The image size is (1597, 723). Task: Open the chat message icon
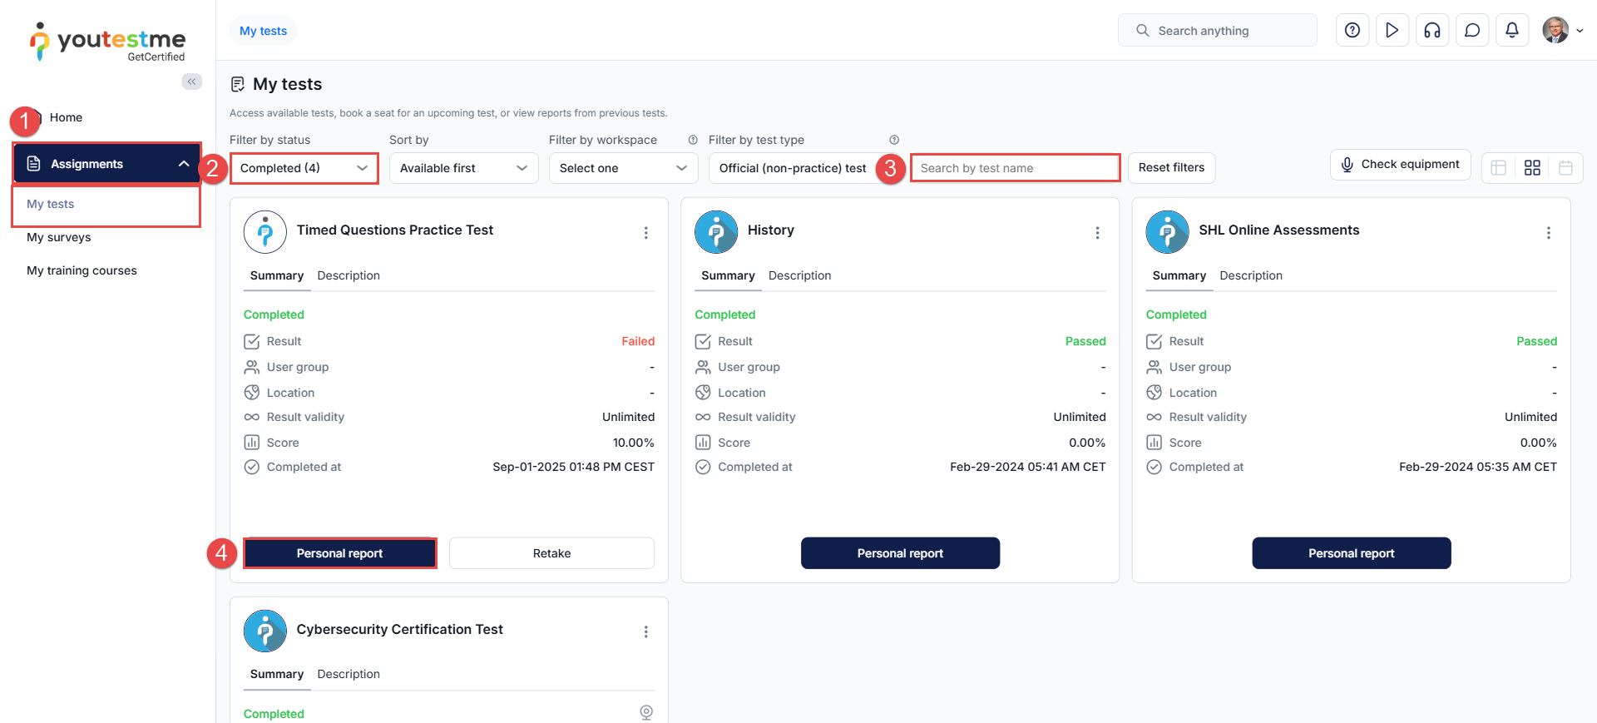pyautogui.click(x=1472, y=31)
